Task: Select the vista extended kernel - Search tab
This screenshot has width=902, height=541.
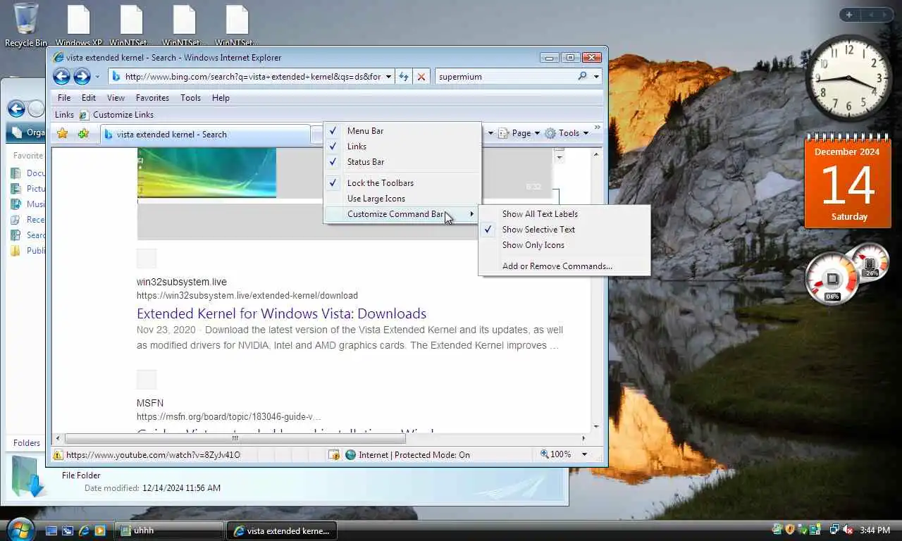Action: click(x=205, y=134)
